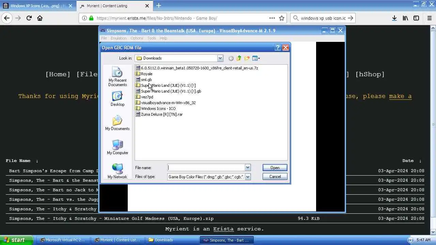
Task: Select the vez7pd folder
Action: (144, 97)
